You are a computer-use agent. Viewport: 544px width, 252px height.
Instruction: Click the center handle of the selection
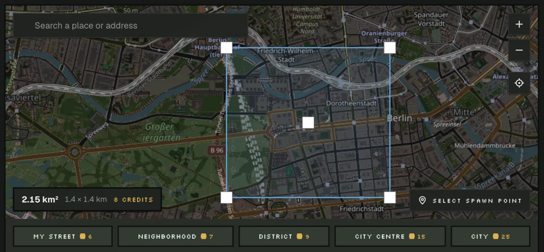(308, 122)
